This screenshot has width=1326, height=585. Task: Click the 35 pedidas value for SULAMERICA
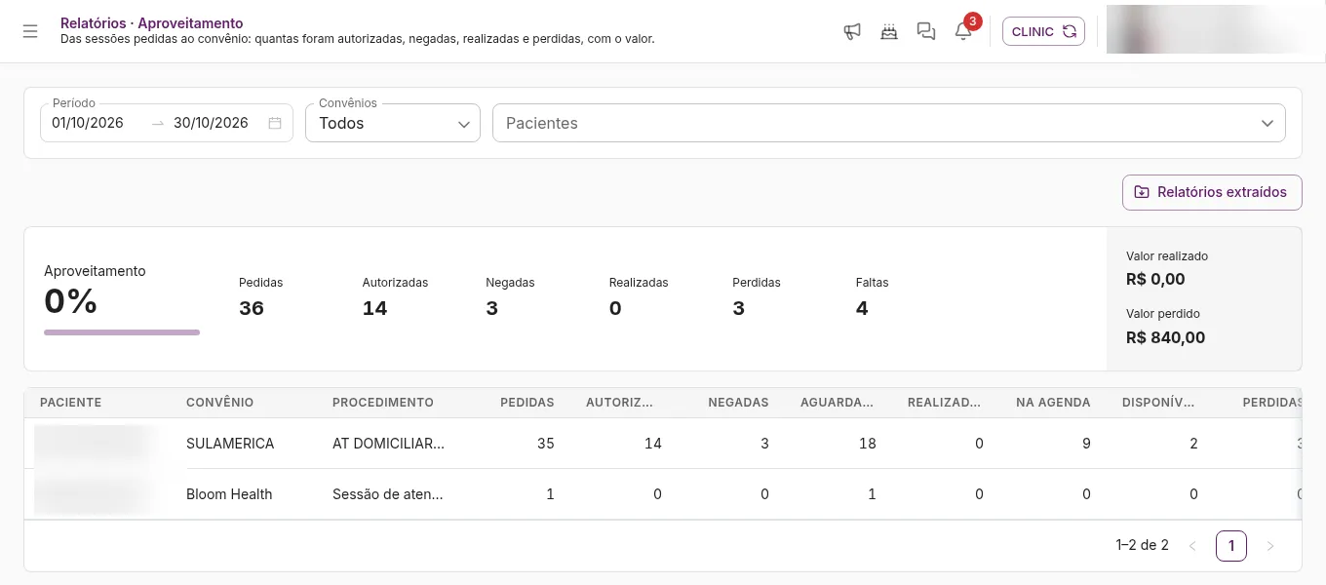click(545, 444)
